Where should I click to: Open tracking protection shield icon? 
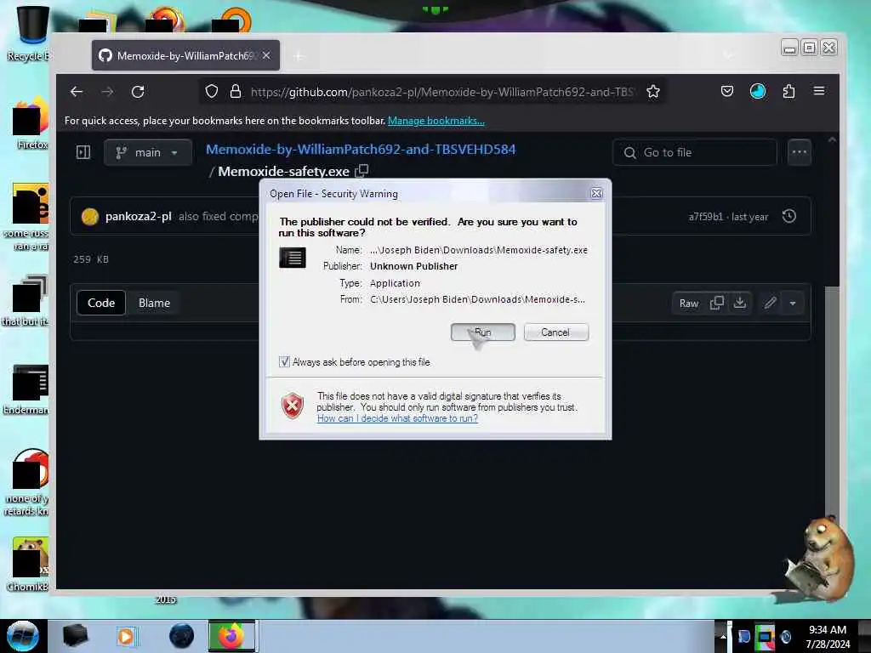point(212,92)
